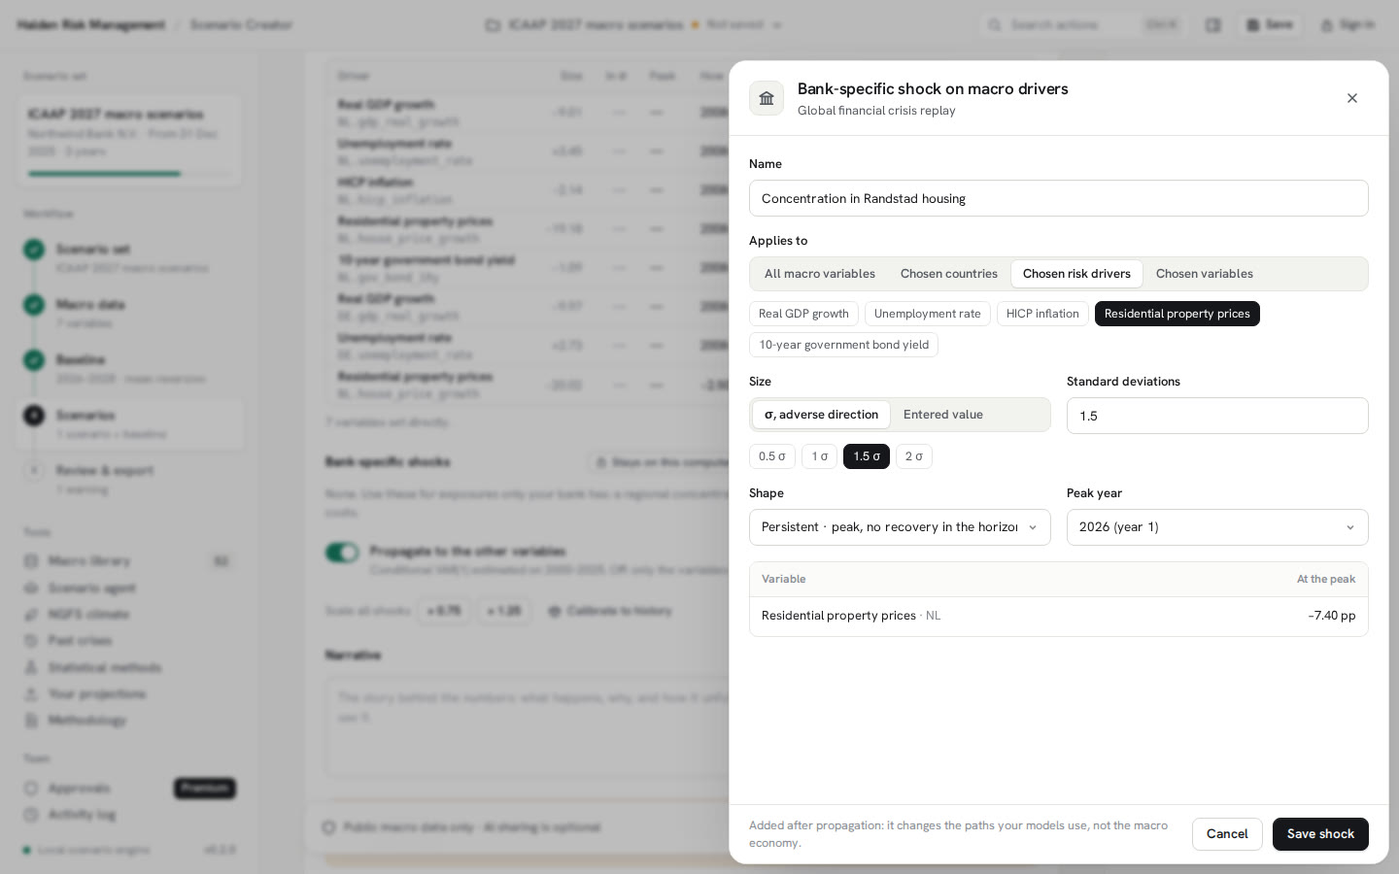Viewport: 1399px width, 874px height.
Task: Choose the 1 σ preset
Action: [820, 456]
